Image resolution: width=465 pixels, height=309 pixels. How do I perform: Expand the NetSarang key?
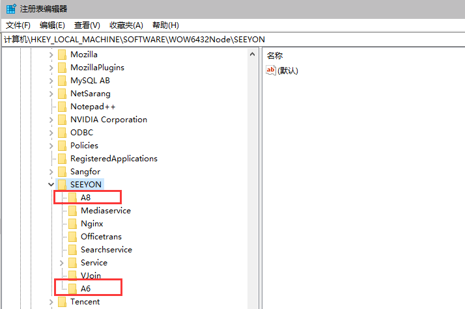coord(51,94)
